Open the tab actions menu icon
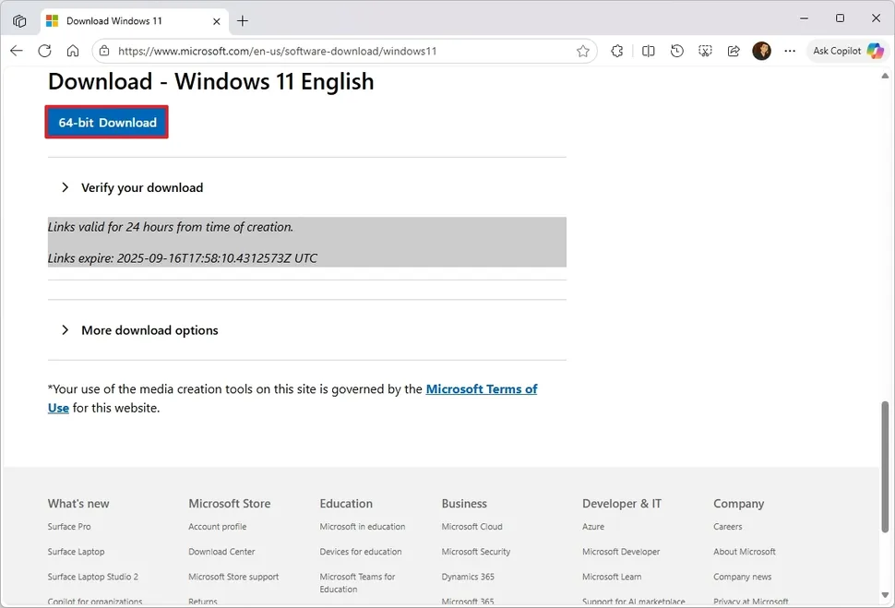The width and height of the screenshot is (895, 608). (19, 20)
